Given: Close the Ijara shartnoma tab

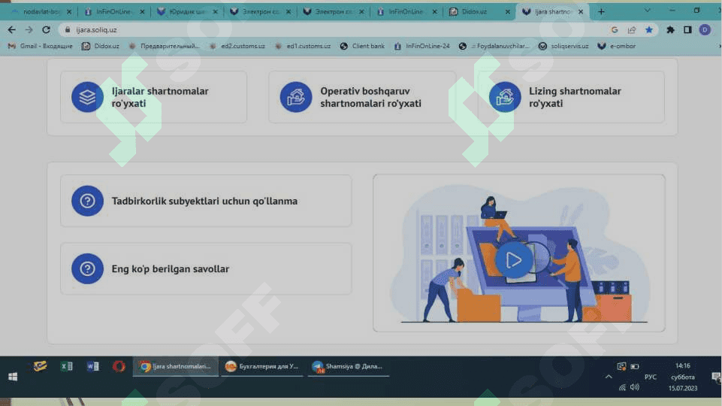Looking at the screenshot, I should (x=581, y=12).
